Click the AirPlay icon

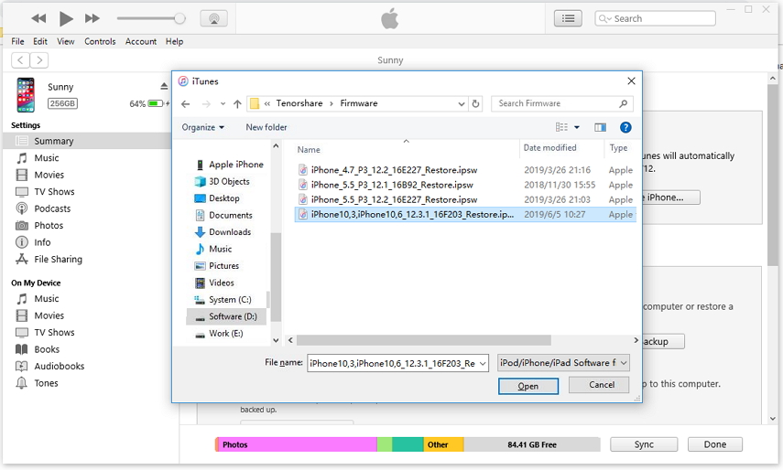[x=213, y=18]
